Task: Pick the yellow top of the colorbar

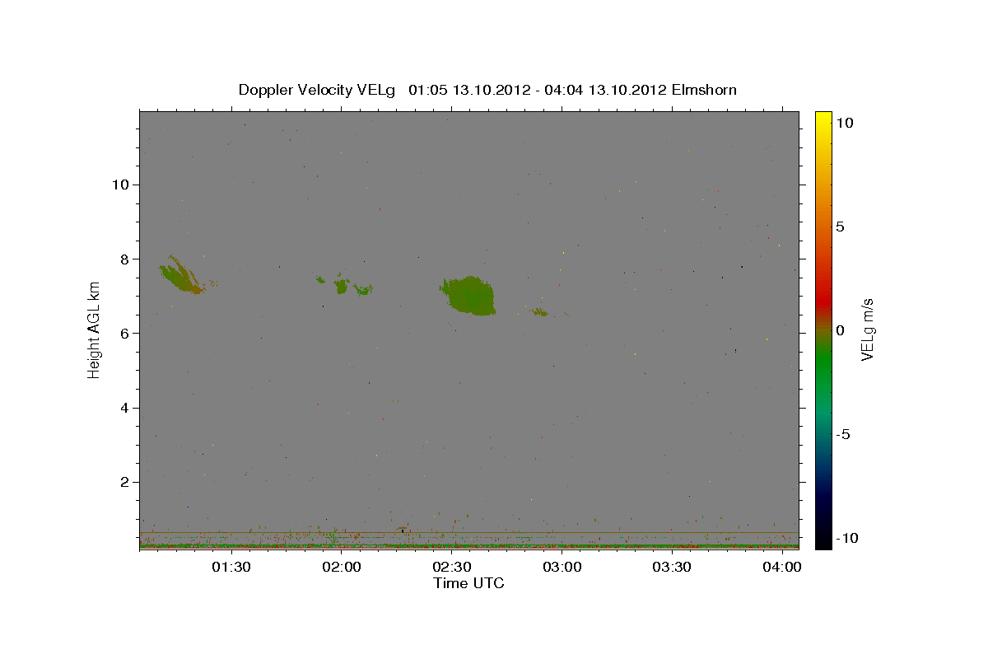Action: (x=823, y=119)
